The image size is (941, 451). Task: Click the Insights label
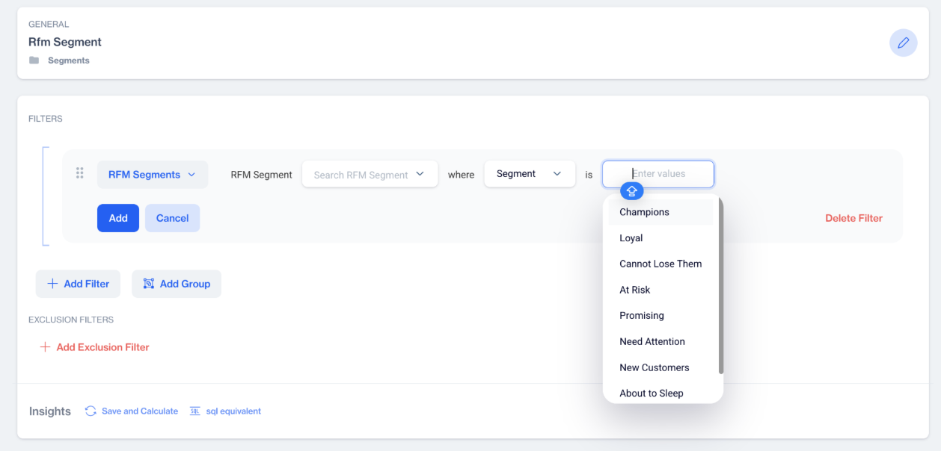[50, 411]
